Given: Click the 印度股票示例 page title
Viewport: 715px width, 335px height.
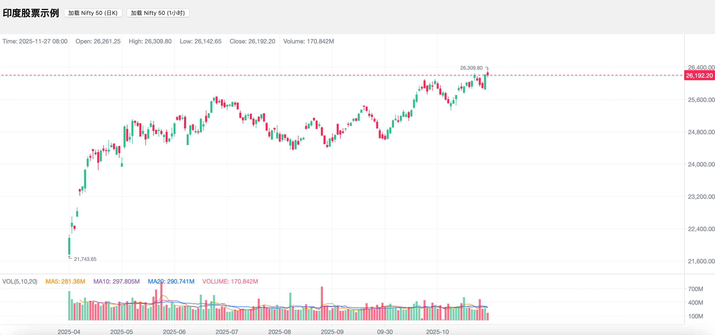Looking at the screenshot, I should (x=31, y=13).
